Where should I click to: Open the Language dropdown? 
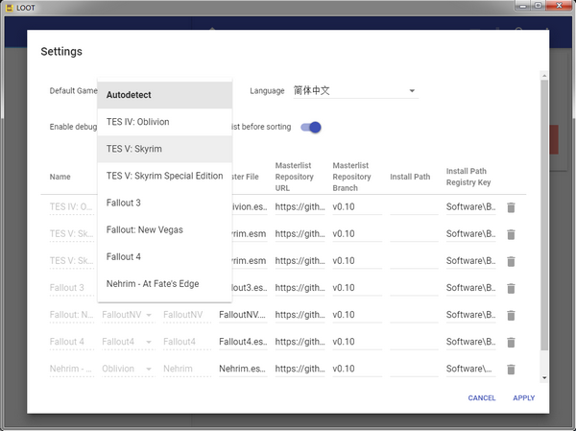point(353,91)
